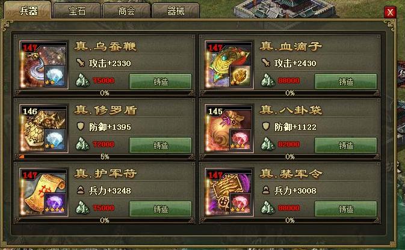Viewport: 405px width, 250px height.
Task: Switch to the 宝石 tab
Action: pyautogui.click(x=76, y=11)
